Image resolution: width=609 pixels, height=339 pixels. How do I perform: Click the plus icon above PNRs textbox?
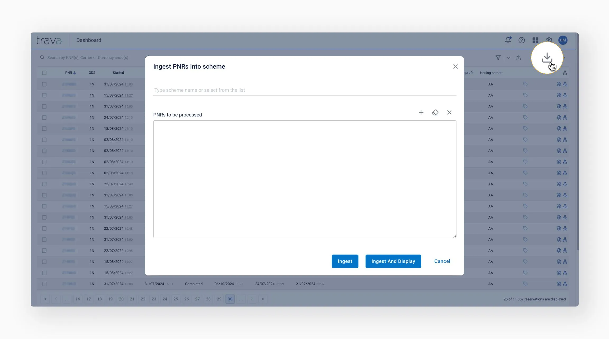tap(421, 112)
